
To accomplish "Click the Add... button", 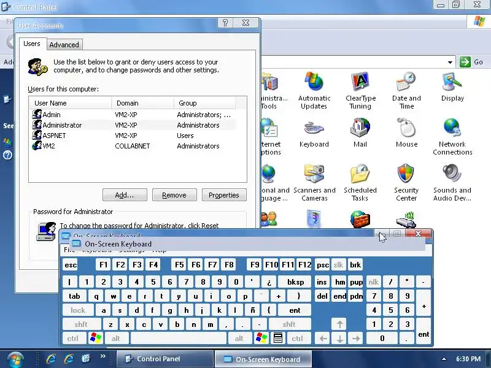I will [x=125, y=195].
